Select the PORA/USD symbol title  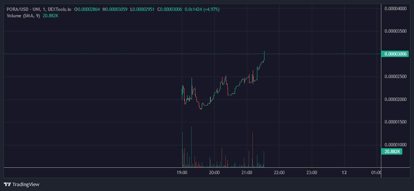coord(39,9)
